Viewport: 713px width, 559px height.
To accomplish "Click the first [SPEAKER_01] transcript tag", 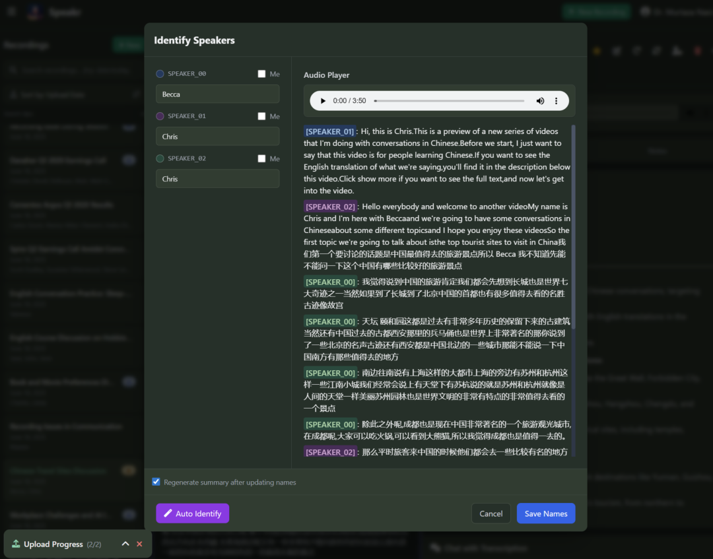I will click(x=329, y=131).
